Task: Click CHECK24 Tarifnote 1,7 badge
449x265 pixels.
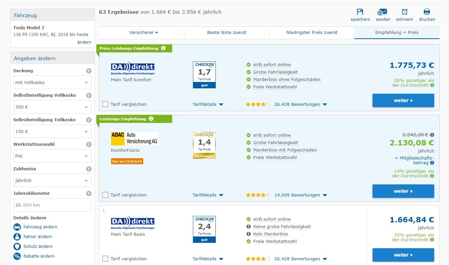Action: tap(204, 75)
